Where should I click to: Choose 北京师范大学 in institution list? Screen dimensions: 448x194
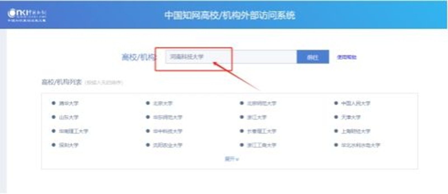[261, 103]
